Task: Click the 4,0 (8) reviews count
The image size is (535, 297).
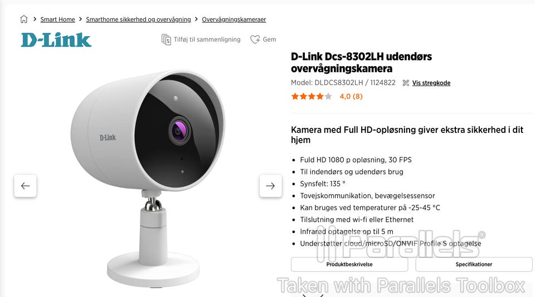Action: coord(351,96)
